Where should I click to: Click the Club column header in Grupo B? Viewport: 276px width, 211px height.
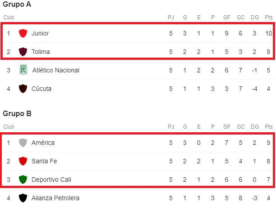click(x=9, y=127)
